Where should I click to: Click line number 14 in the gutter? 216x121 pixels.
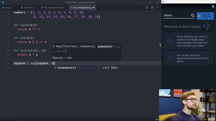click(8, 67)
